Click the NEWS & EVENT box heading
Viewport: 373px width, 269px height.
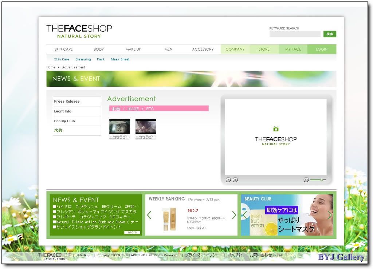click(x=76, y=200)
